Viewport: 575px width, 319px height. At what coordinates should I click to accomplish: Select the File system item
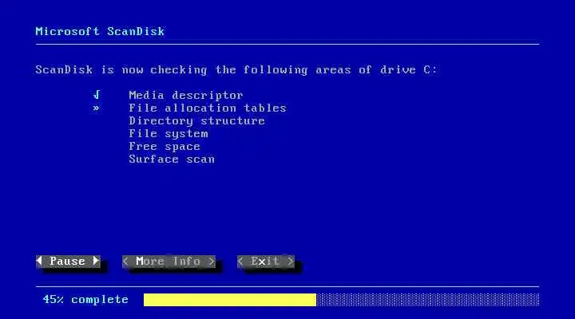(169, 134)
